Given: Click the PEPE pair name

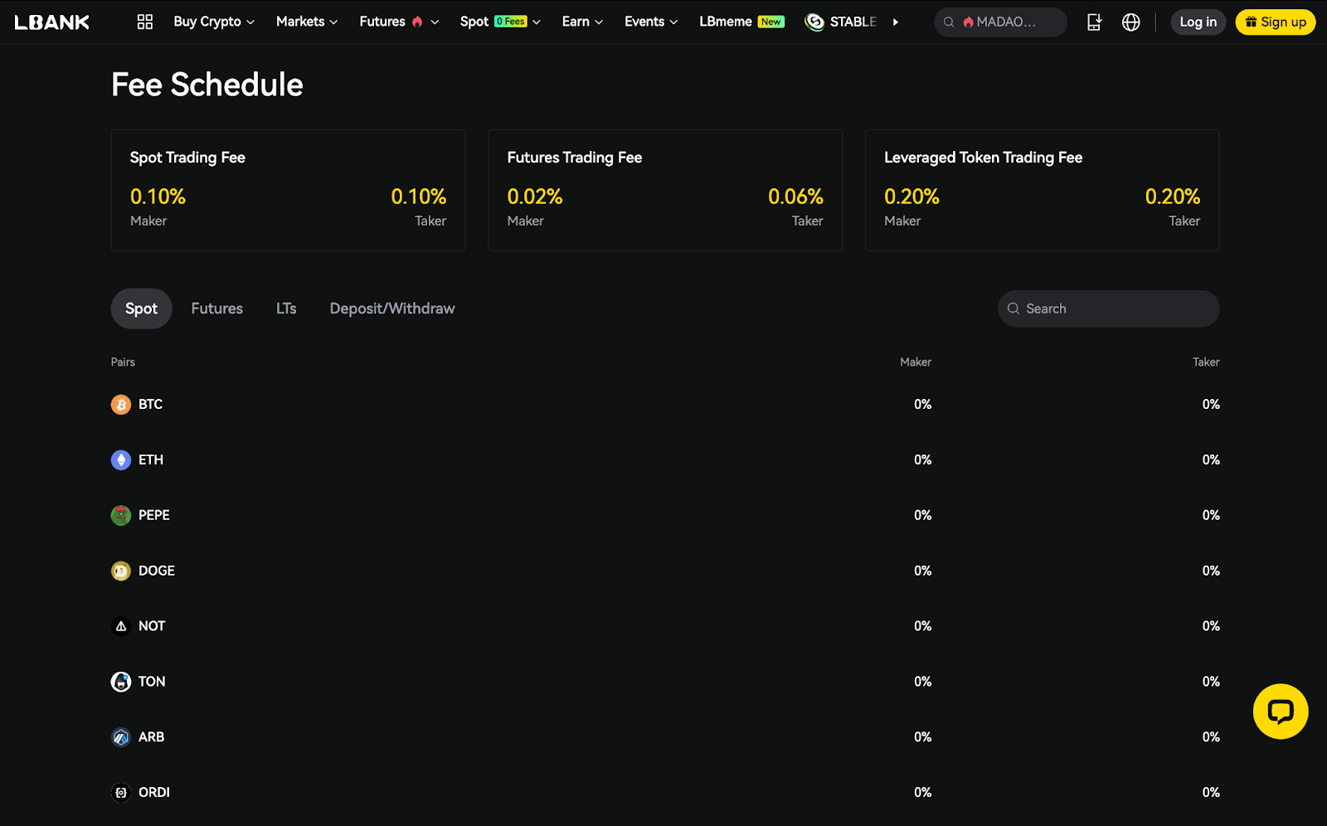Looking at the screenshot, I should point(154,516).
